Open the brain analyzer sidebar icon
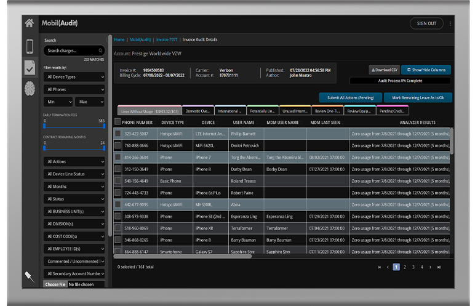The height and width of the screenshot is (306, 475). click(29, 89)
